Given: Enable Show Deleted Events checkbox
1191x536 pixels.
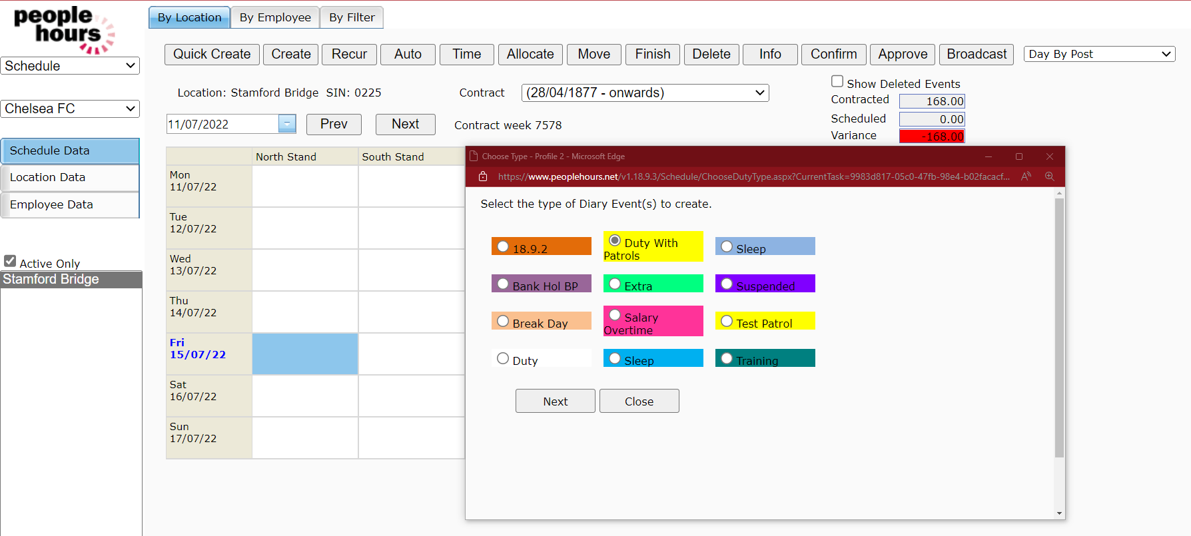Looking at the screenshot, I should (x=837, y=81).
